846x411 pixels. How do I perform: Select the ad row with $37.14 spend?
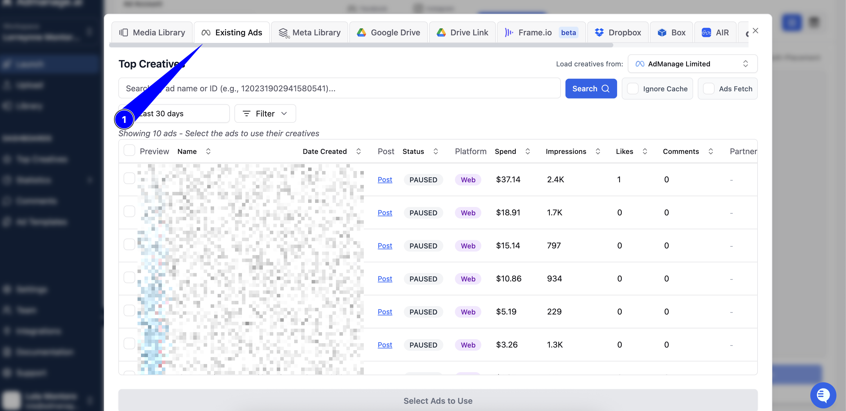coord(129,179)
